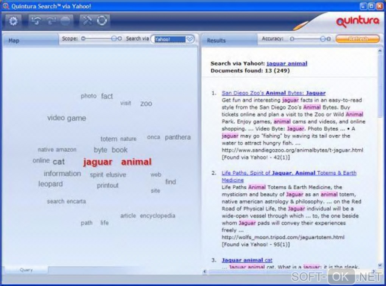This screenshot has width=386, height=286.
Task: Select 'encyclopedia' in the word cloud
Action: (157, 216)
